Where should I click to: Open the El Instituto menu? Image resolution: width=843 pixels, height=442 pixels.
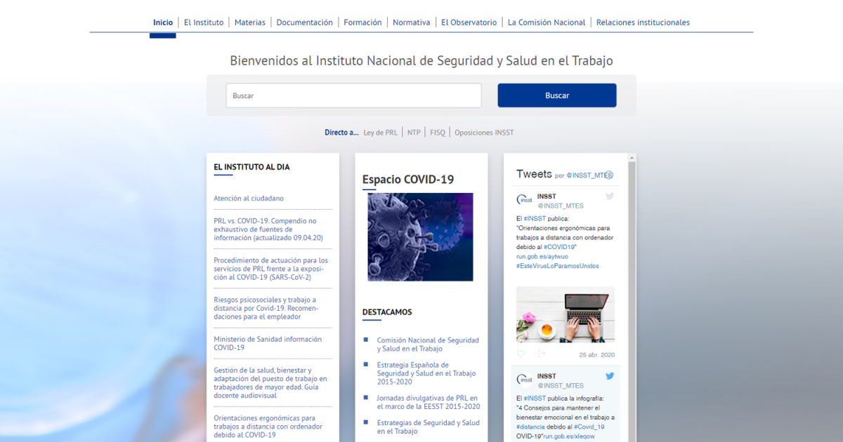(204, 22)
